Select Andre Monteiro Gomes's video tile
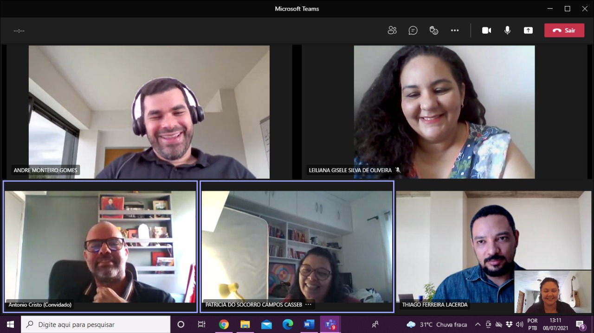The height and width of the screenshot is (333, 594). [149, 112]
